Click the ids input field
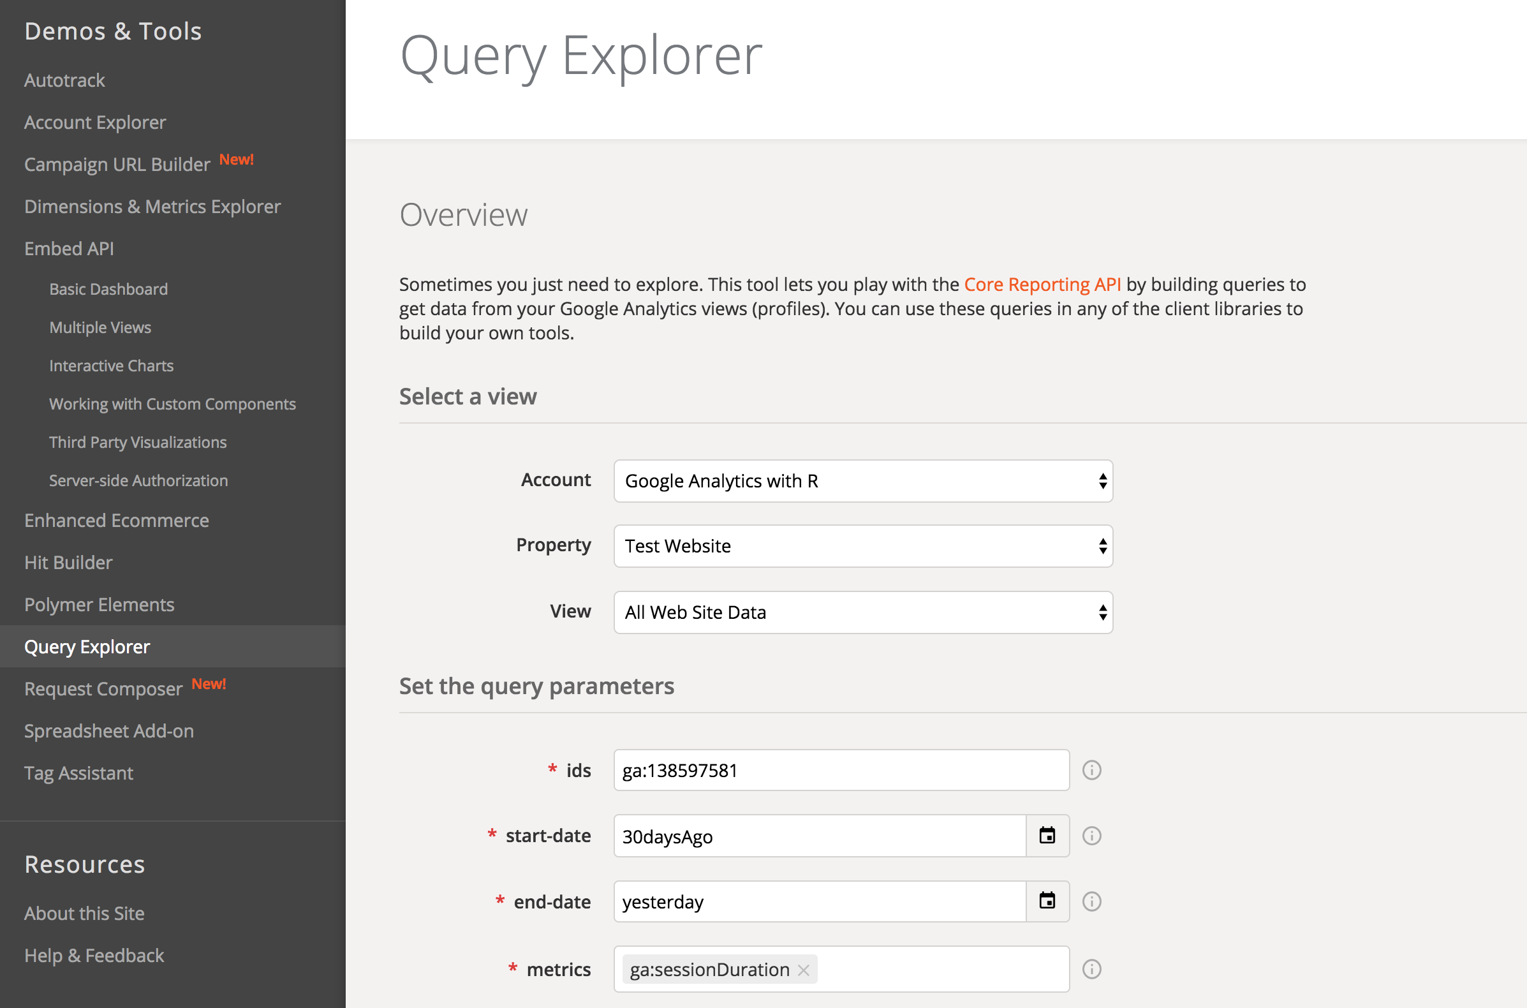 click(841, 770)
